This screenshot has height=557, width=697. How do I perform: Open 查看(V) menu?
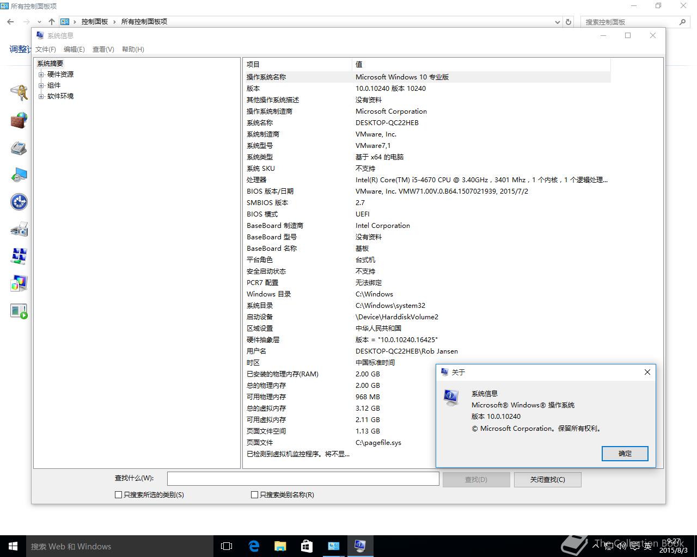103,49
